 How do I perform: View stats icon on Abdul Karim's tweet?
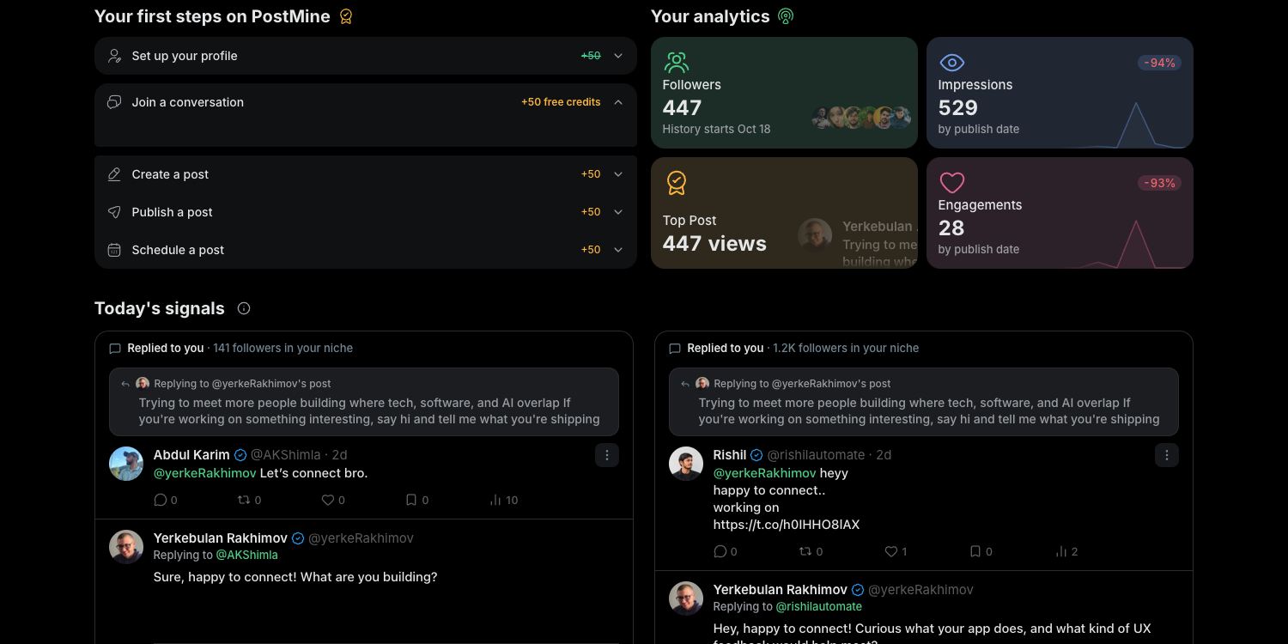point(495,500)
